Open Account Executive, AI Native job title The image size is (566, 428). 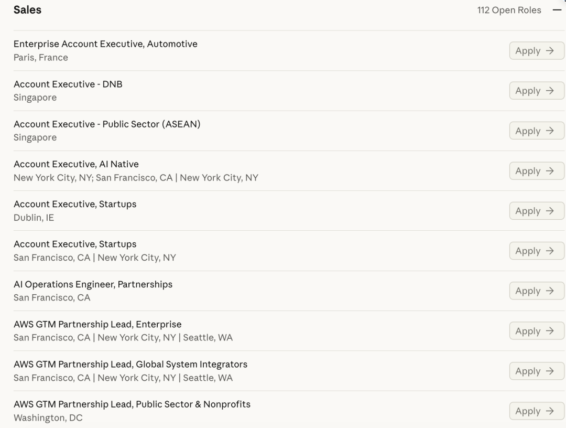76,164
